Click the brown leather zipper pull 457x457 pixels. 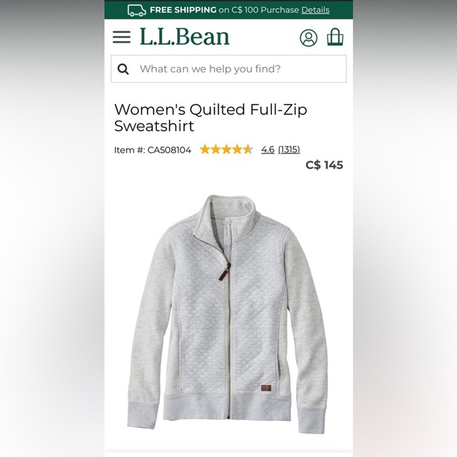point(224,274)
